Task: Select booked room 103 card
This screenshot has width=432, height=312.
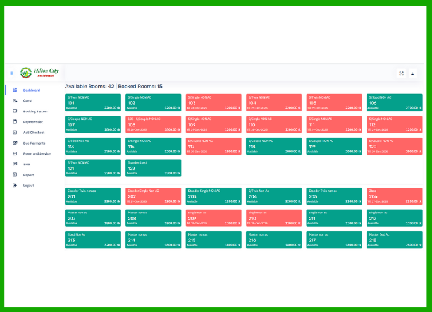Action: [213, 103]
